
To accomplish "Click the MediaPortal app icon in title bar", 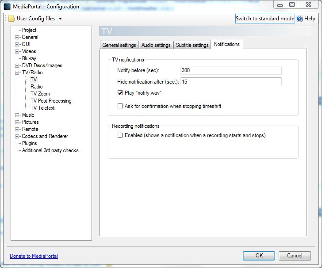I will tap(7, 7).
